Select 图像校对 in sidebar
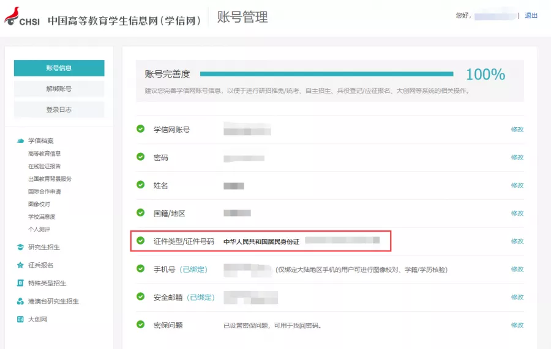 [39, 204]
